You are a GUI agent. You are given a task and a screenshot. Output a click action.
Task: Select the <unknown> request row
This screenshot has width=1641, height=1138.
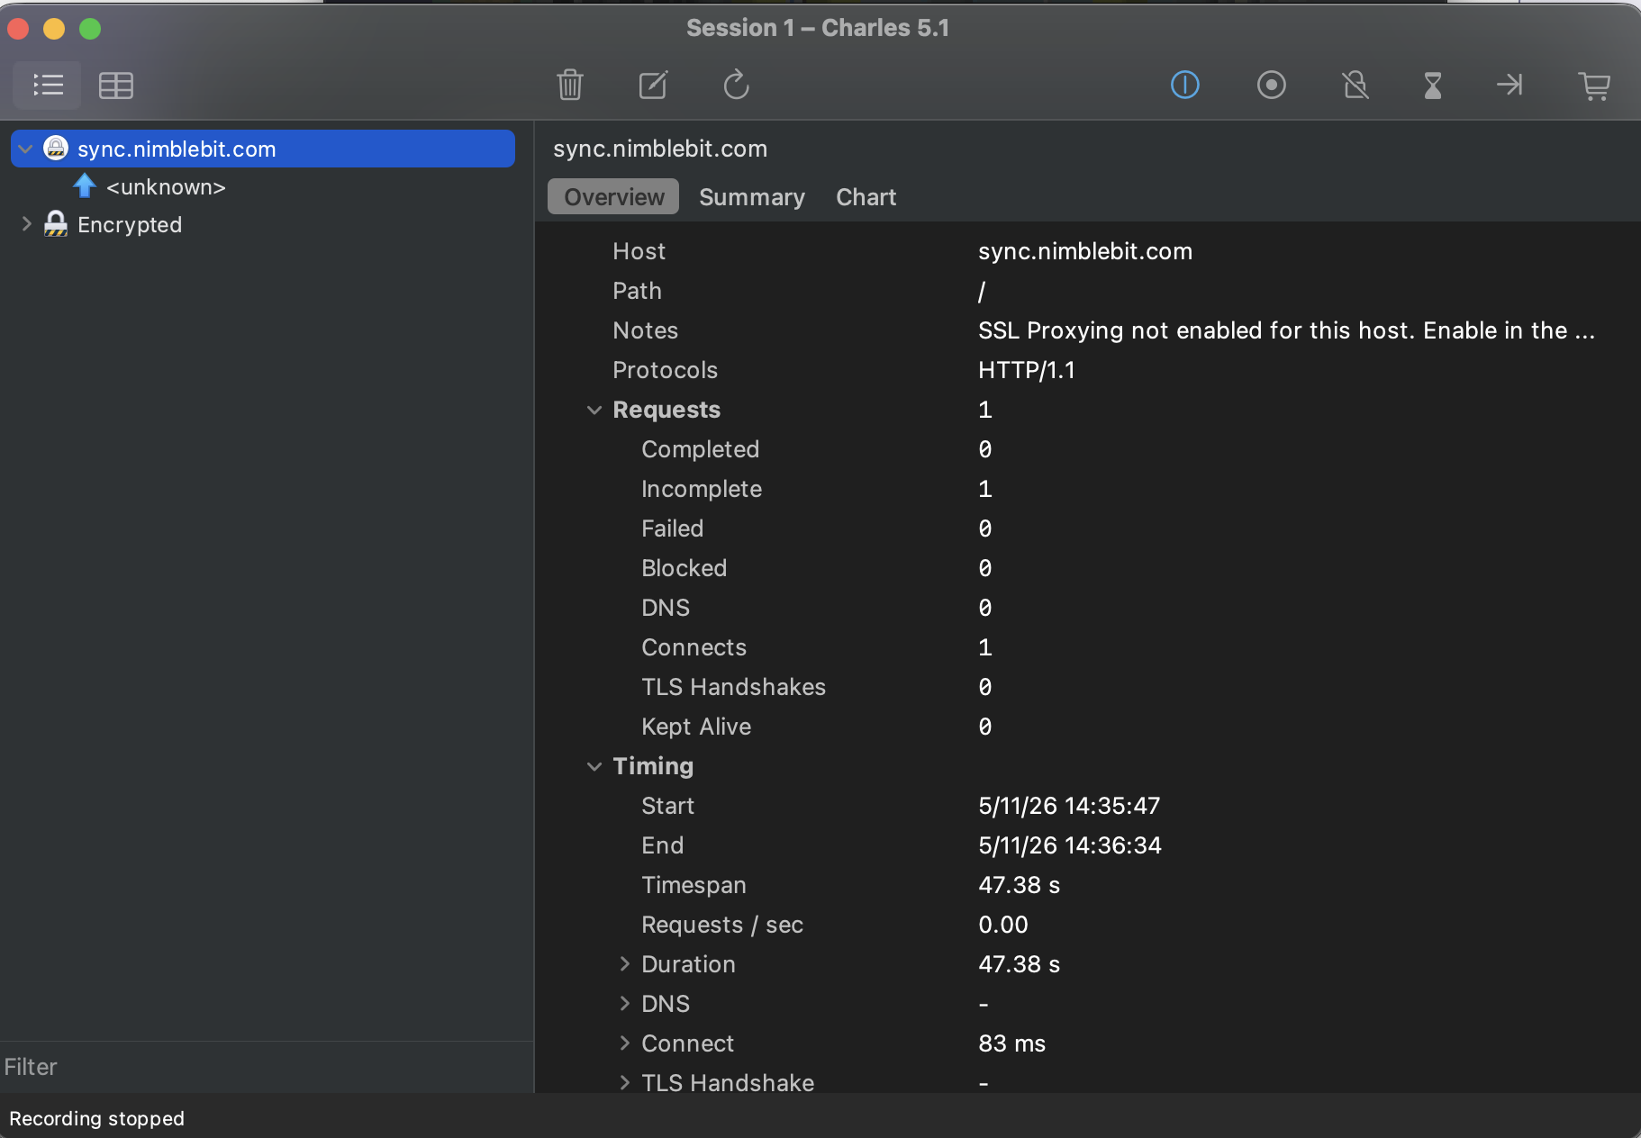pos(166,186)
